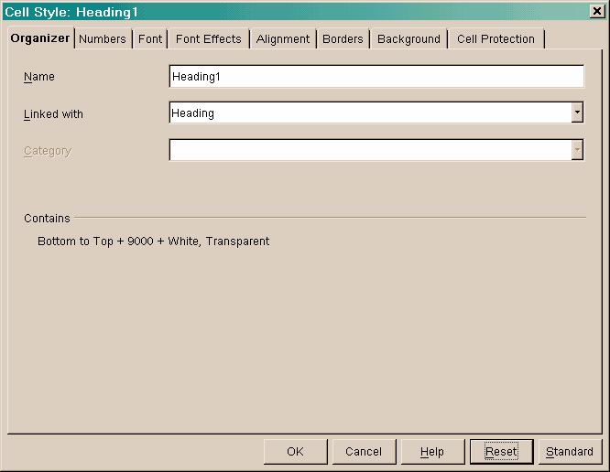Click the Cancel button

tap(364, 452)
